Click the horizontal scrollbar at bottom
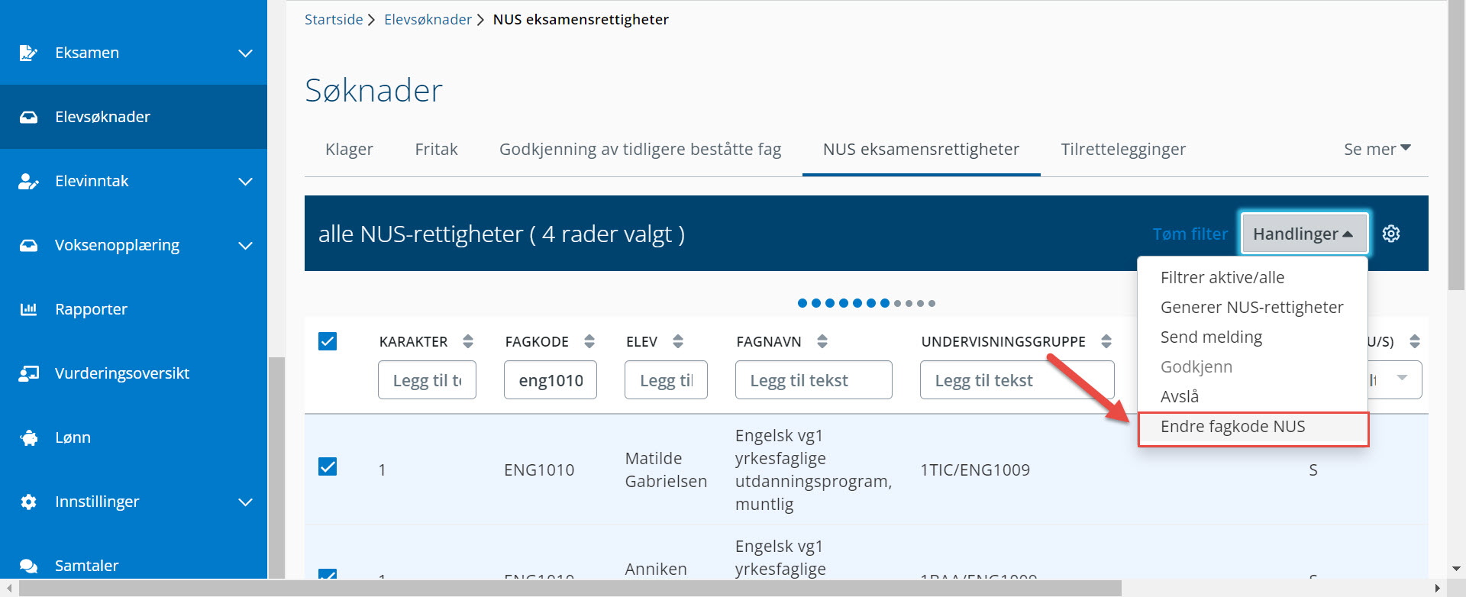Image resolution: width=1466 pixels, height=597 pixels. point(570,588)
